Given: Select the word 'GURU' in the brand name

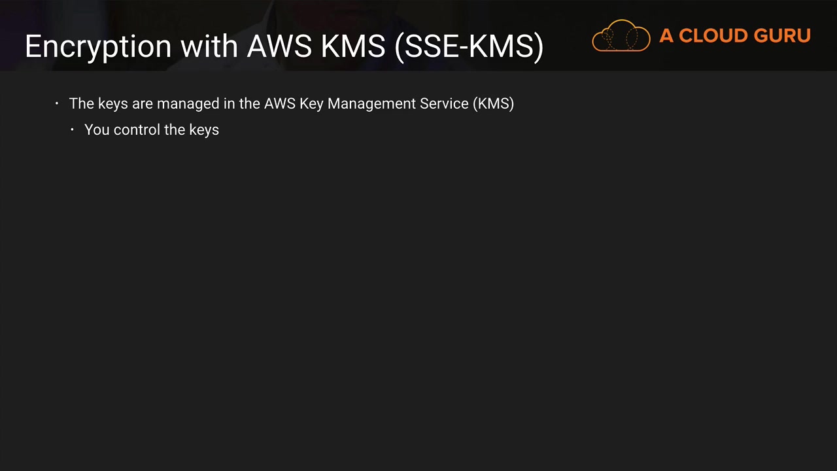Looking at the screenshot, I should [782, 36].
